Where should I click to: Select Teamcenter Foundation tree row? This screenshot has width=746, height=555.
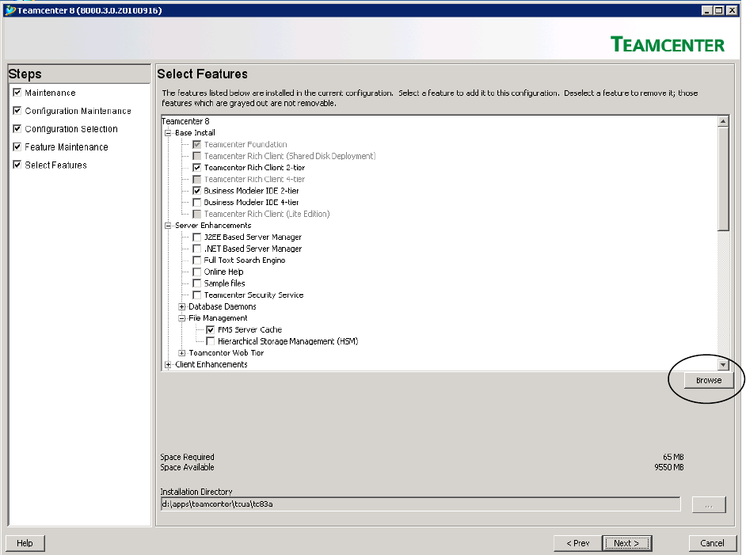[x=245, y=144]
